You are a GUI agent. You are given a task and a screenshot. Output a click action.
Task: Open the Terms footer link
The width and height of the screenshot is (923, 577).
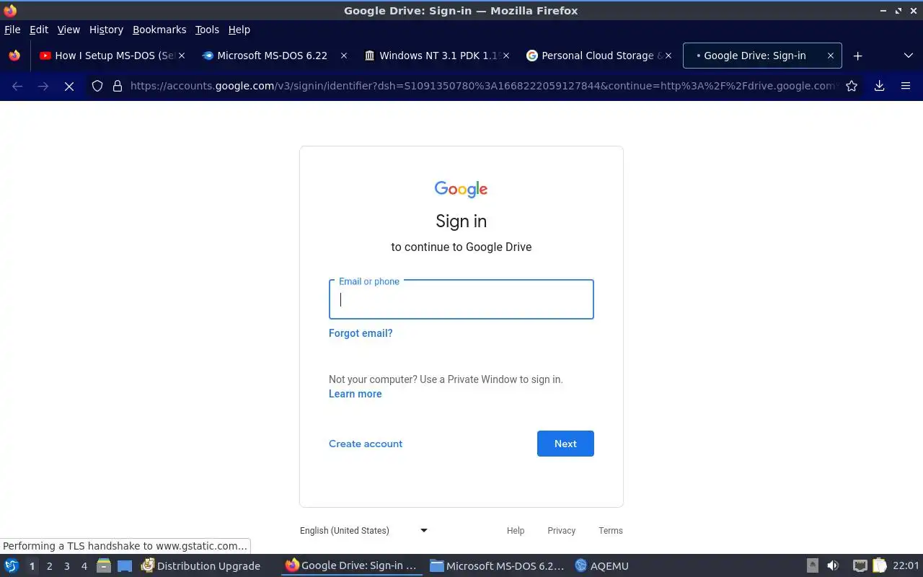pyautogui.click(x=611, y=531)
